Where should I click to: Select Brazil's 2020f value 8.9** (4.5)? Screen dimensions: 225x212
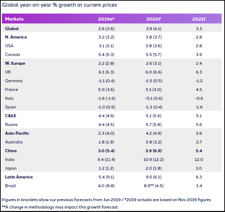pyautogui.click(x=154, y=186)
